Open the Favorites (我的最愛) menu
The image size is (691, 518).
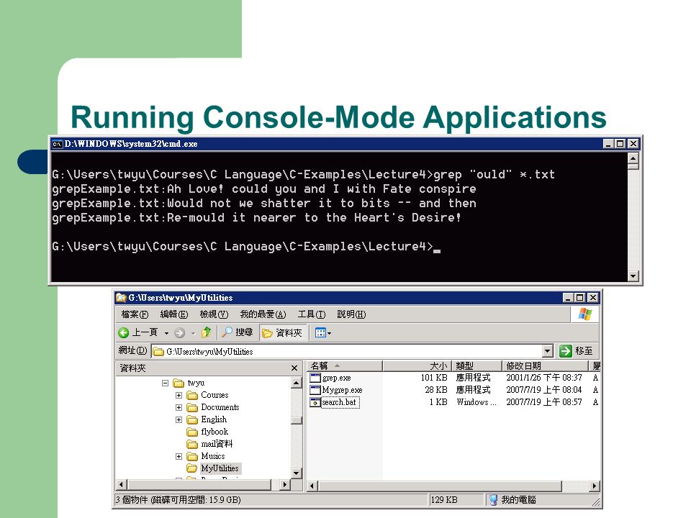[x=263, y=314]
